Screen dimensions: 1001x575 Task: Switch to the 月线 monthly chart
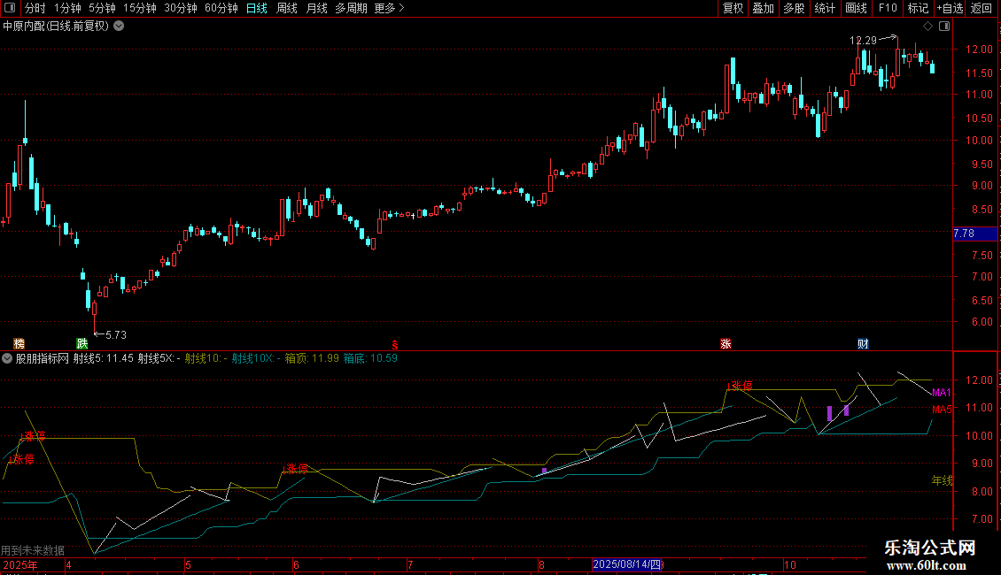[316, 8]
